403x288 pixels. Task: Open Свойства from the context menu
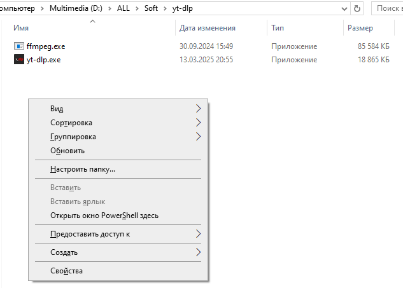coord(118,271)
